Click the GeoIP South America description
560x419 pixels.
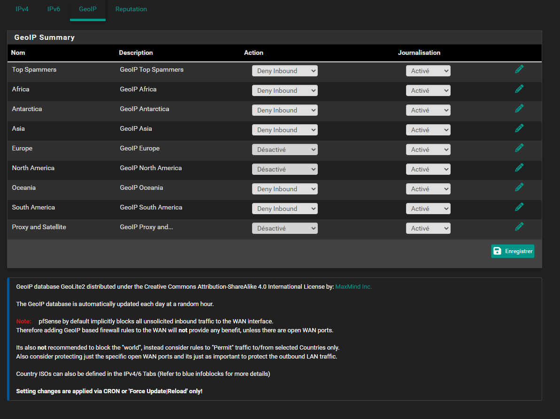(151, 207)
